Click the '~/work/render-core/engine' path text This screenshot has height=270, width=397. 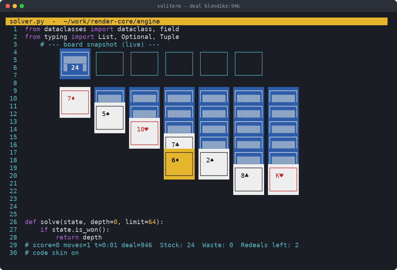(112, 21)
